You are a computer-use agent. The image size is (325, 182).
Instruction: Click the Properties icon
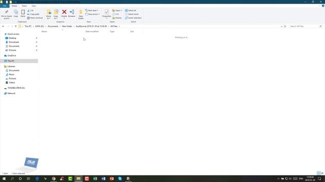tap(107, 12)
